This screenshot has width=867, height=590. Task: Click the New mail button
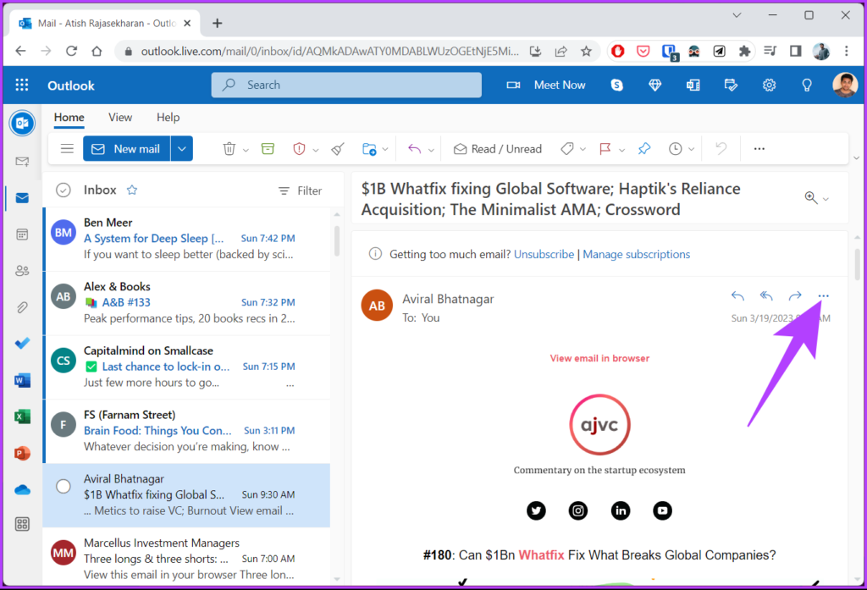127,149
